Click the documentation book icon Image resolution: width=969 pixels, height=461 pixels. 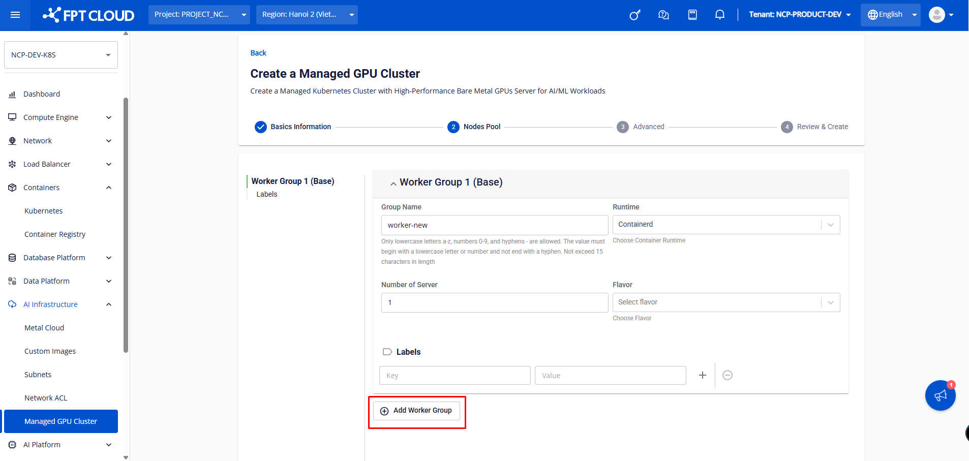[692, 15]
